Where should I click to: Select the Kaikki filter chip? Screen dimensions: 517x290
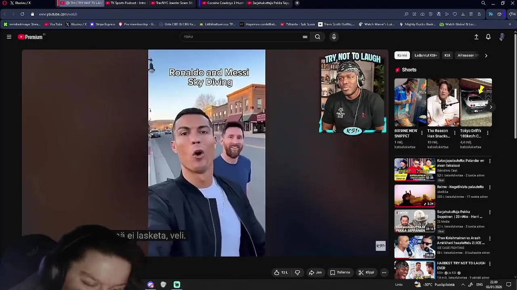click(x=402, y=55)
